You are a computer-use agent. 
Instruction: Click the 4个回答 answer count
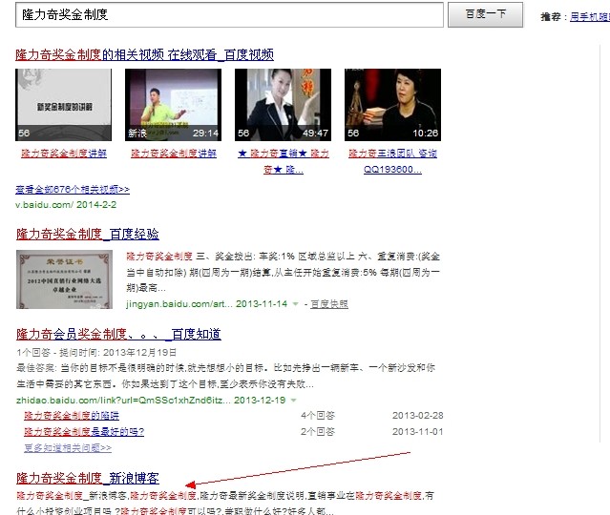(318, 416)
